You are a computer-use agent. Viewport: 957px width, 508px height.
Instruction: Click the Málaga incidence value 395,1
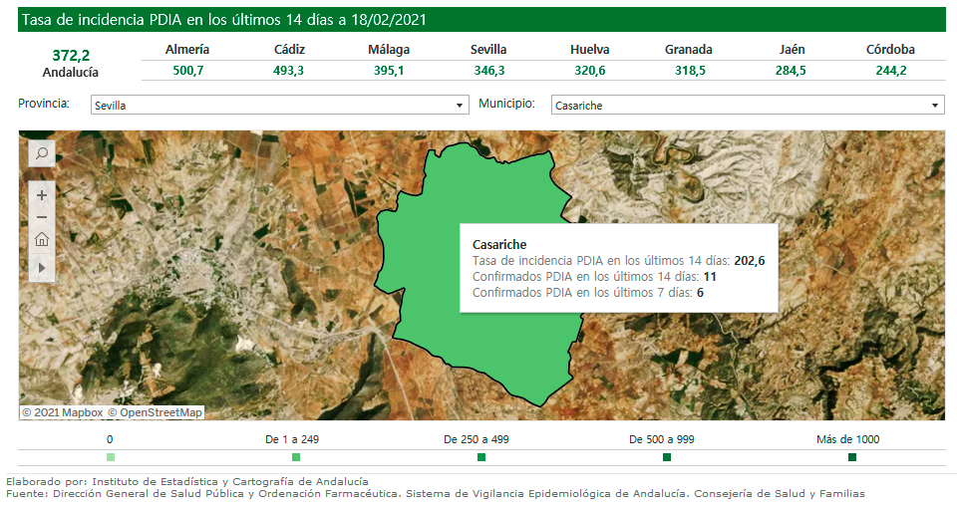[x=389, y=71]
